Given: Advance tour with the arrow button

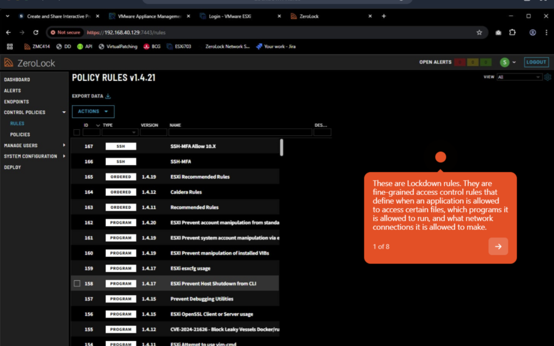Looking at the screenshot, I should pyautogui.click(x=498, y=247).
